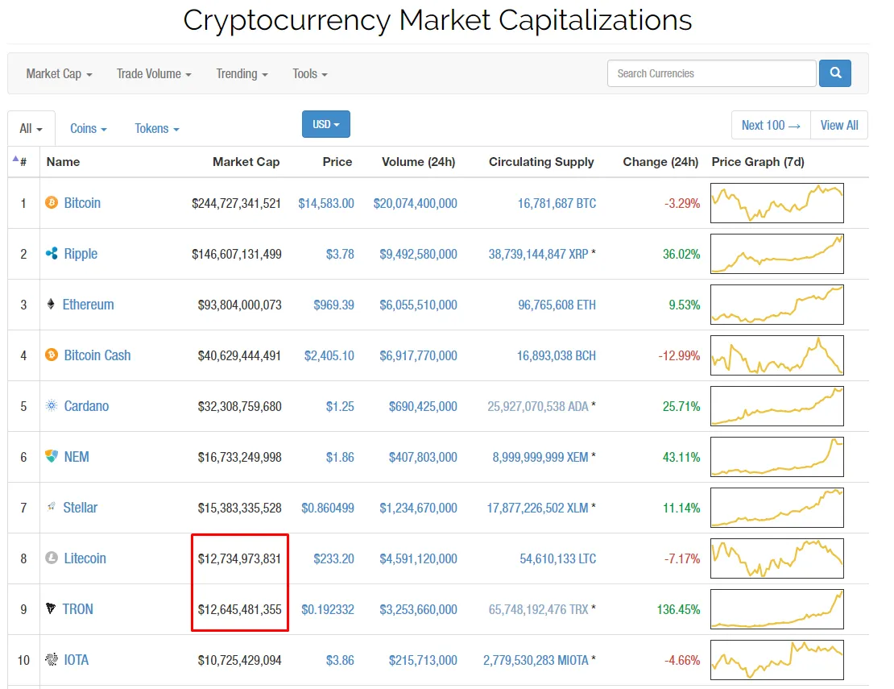Open the NEM name link
This screenshot has height=689, width=894.
point(77,456)
